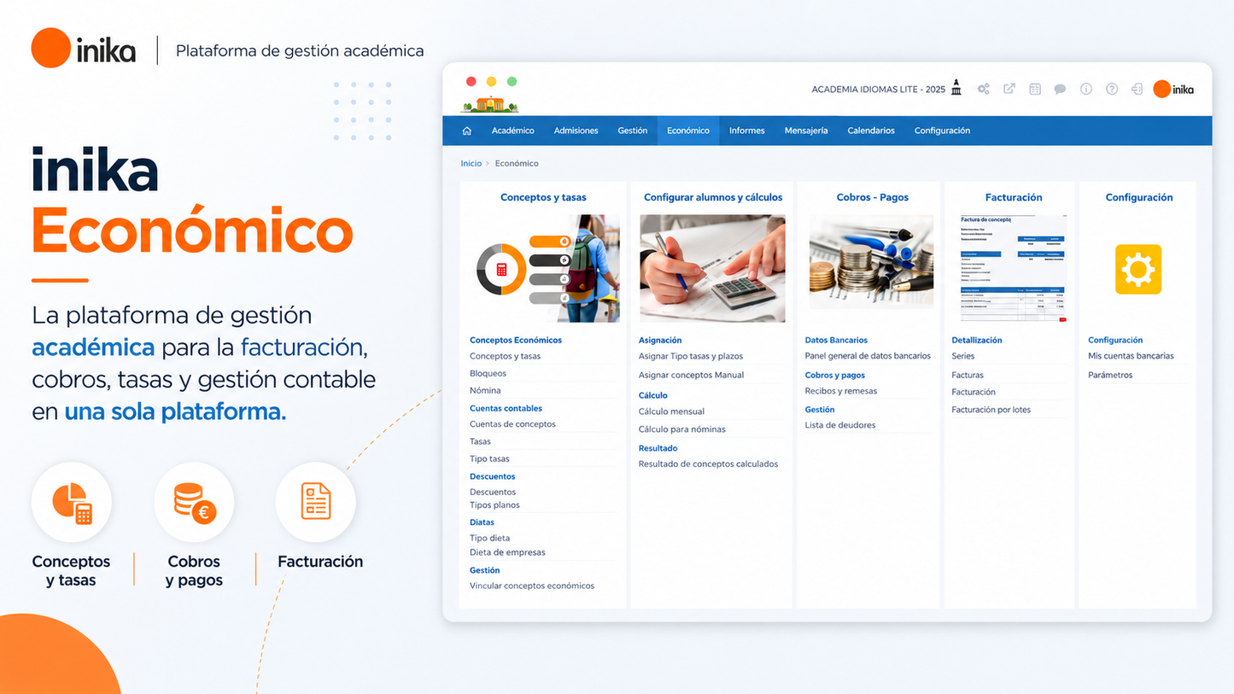Image resolution: width=1234 pixels, height=694 pixels.
Task: Open the Tipos planos link
Action: tap(494, 505)
